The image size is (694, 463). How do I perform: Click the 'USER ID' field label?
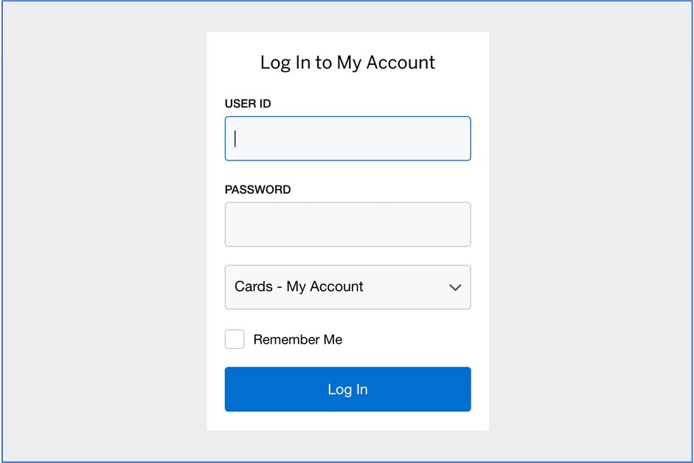[248, 104]
